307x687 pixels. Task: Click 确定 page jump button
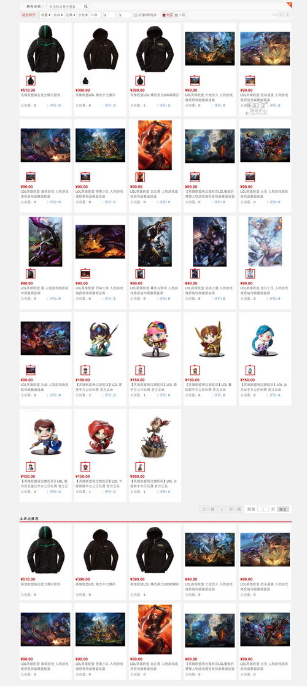[x=283, y=509]
